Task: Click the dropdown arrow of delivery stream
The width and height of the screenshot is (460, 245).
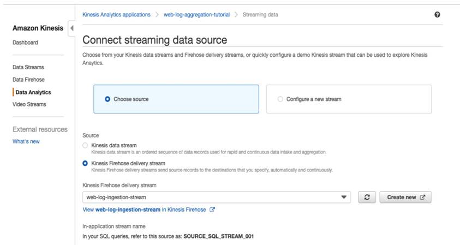Action: 344,197
